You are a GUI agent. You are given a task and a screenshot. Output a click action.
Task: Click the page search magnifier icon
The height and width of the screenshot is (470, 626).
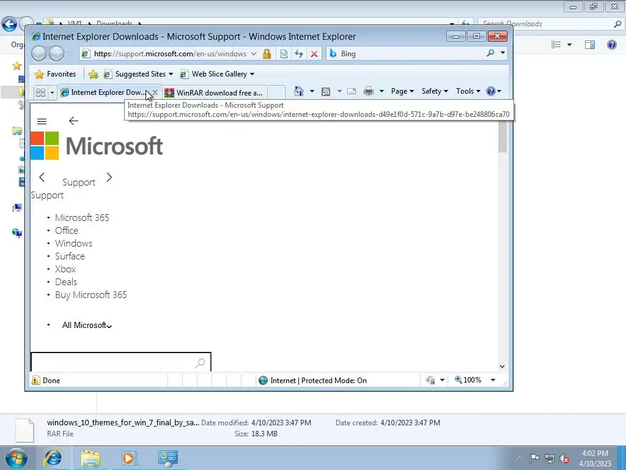200,363
